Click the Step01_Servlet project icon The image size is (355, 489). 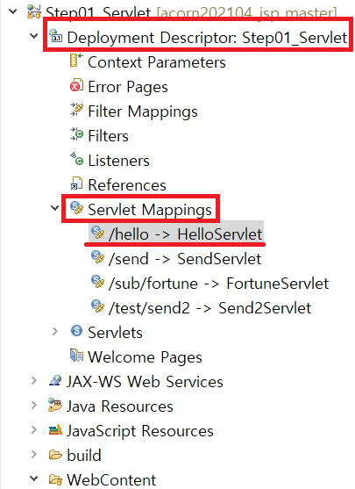[34, 11]
